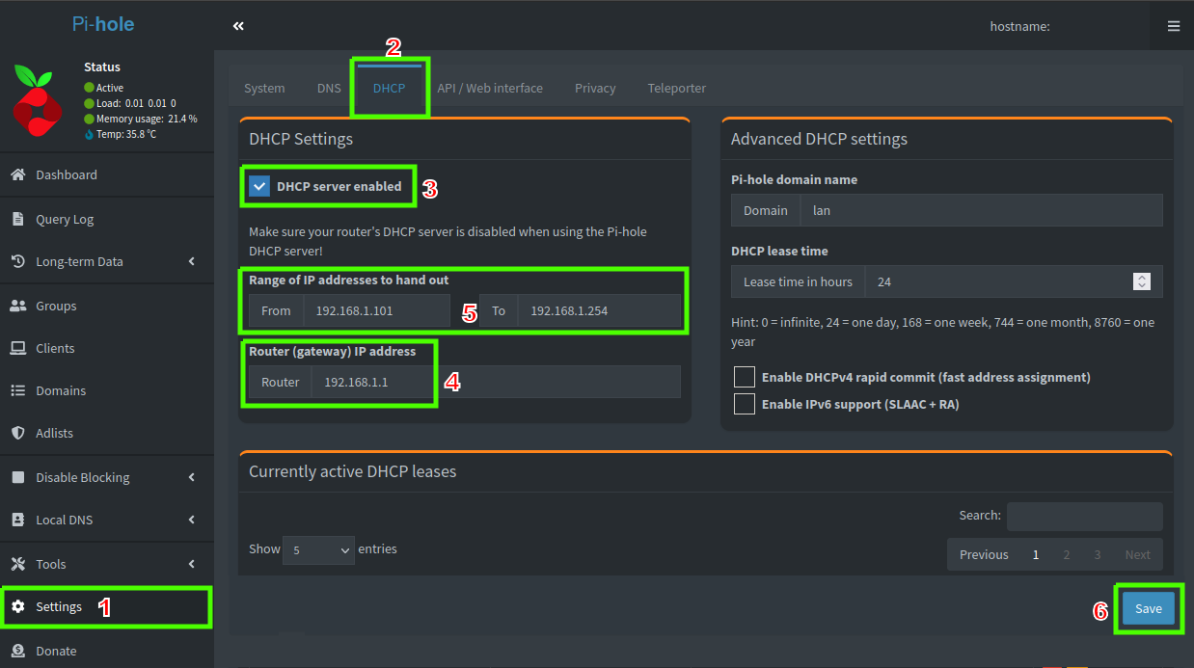Save the DHCP settings
The height and width of the screenshot is (668, 1194).
coord(1148,608)
